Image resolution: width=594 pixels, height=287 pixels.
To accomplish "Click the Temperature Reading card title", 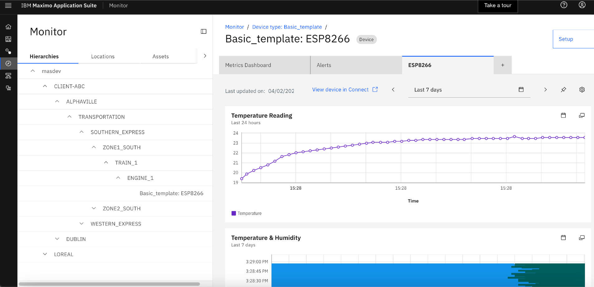I will click(x=262, y=115).
